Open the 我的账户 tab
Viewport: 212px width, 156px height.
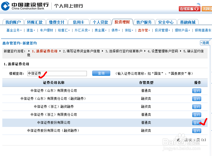tap(13, 22)
